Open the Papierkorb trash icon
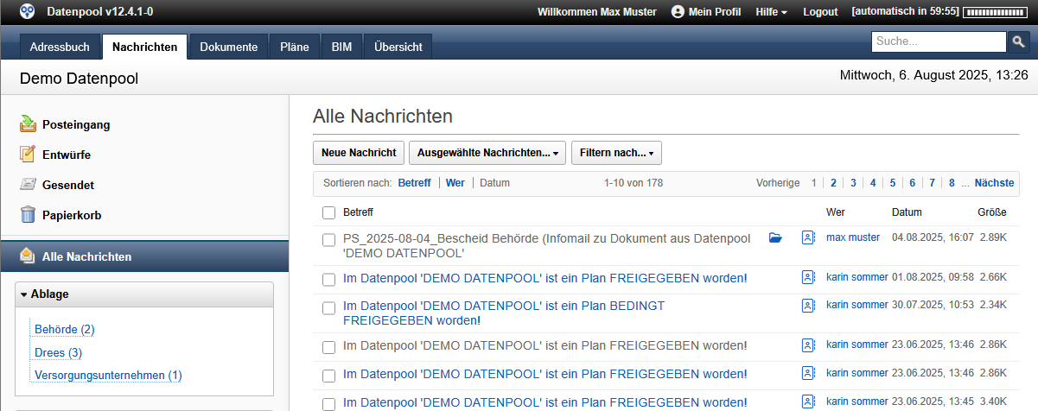 tap(29, 215)
